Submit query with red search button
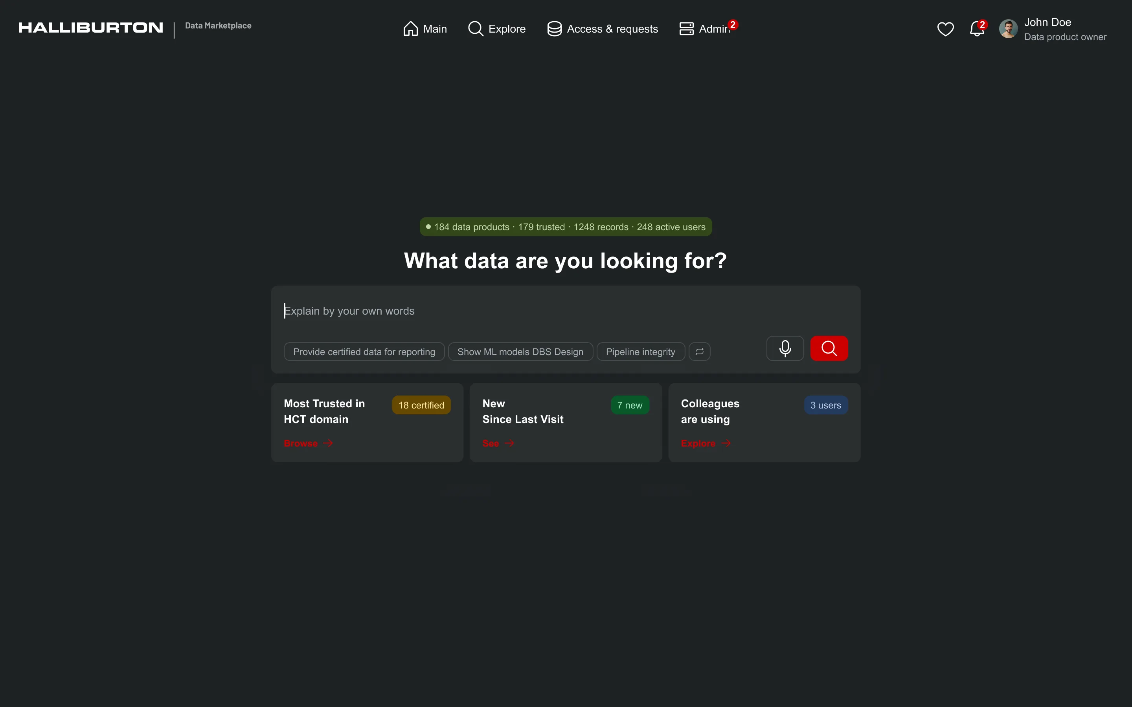This screenshot has width=1132, height=707. 829,348
